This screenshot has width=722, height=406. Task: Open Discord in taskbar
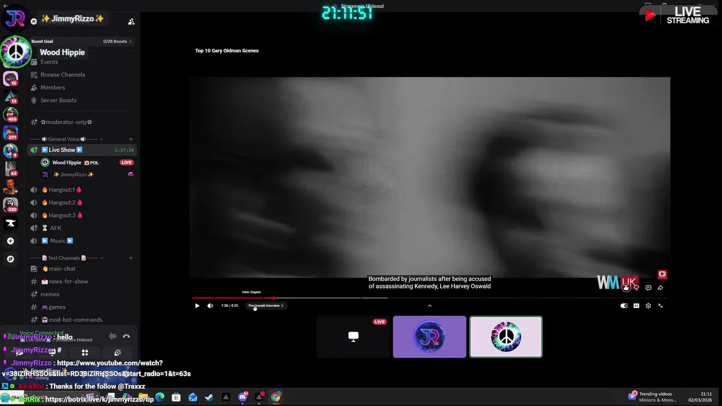click(x=243, y=397)
